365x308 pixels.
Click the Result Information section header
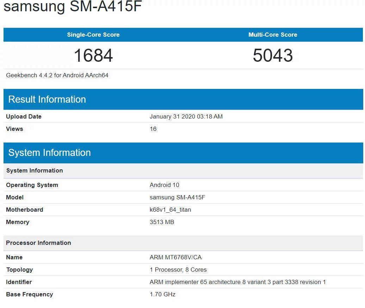tap(47, 99)
